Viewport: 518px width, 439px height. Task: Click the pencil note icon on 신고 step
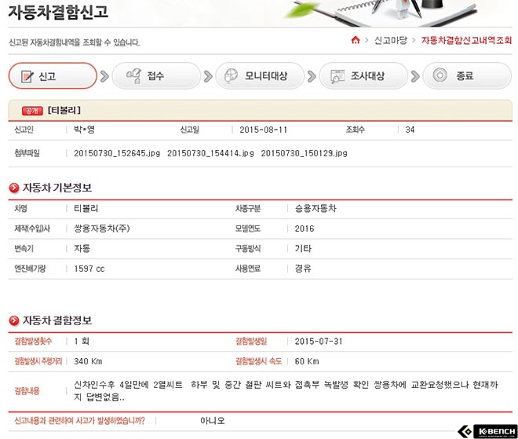tap(27, 76)
